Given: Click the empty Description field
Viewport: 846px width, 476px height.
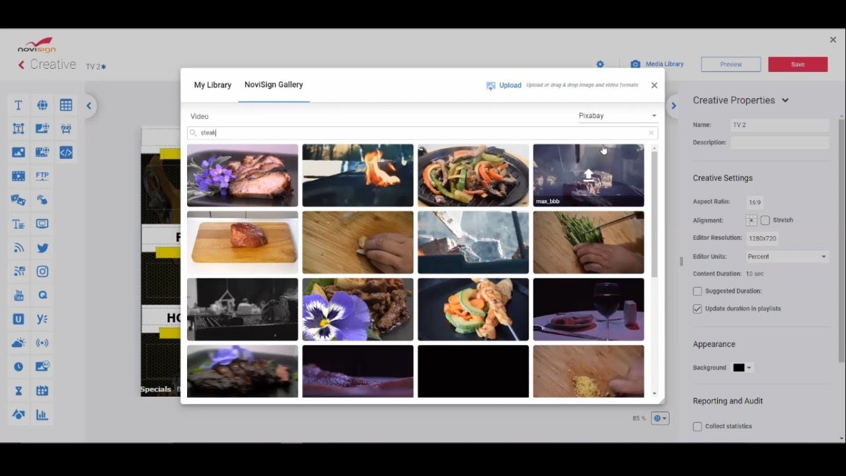Looking at the screenshot, I should [x=780, y=143].
